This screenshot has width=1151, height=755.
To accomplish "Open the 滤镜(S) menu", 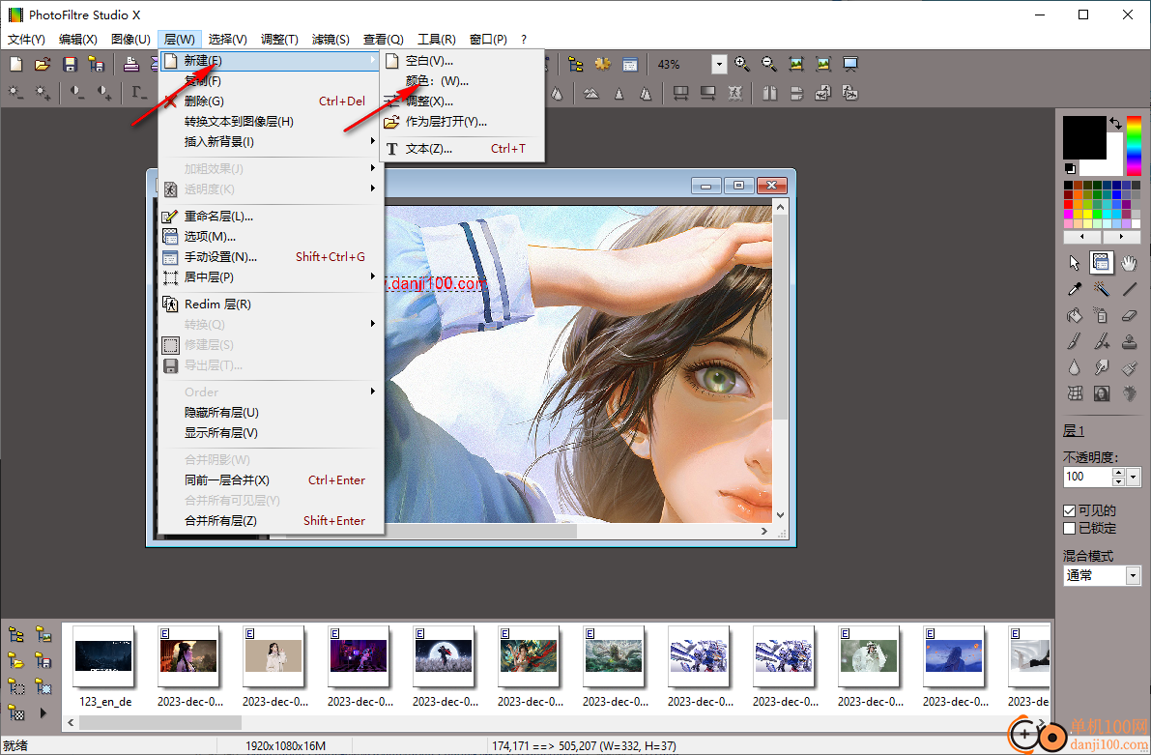I will tap(331, 39).
